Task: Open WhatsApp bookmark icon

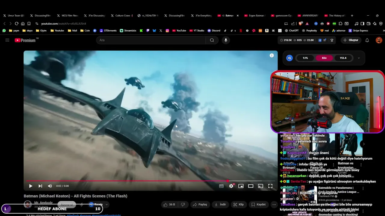Action: [x=4, y=31]
